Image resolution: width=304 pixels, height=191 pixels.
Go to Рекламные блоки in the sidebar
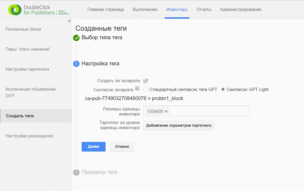pyautogui.click(x=23, y=29)
